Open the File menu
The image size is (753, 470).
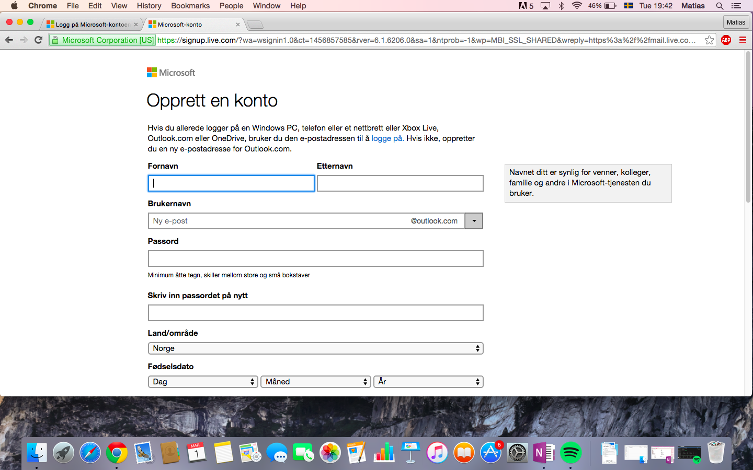coord(73,6)
